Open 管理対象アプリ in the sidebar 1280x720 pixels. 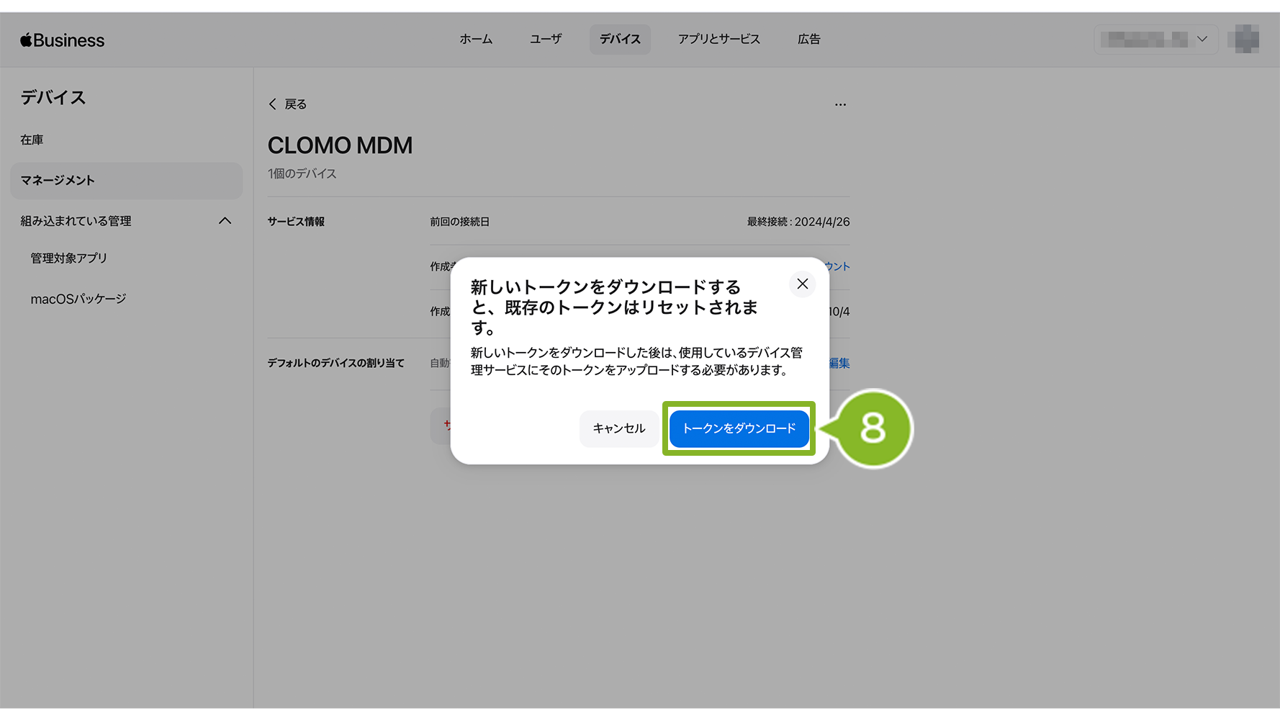click(68, 258)
